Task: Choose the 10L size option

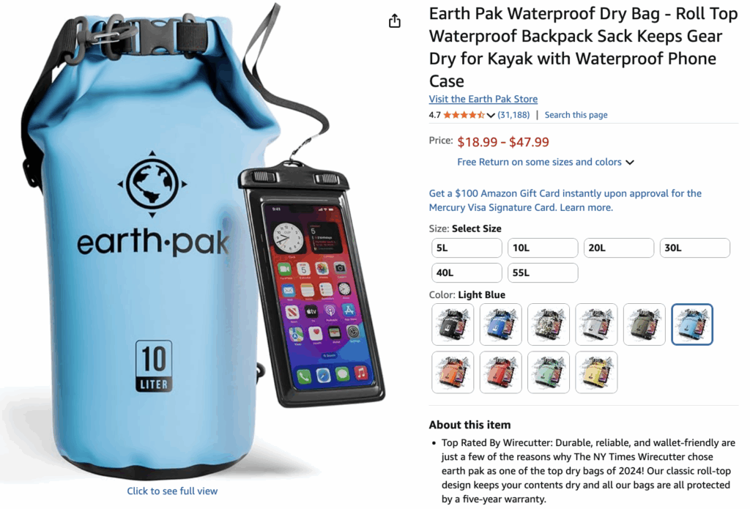Action: (543, 248)
